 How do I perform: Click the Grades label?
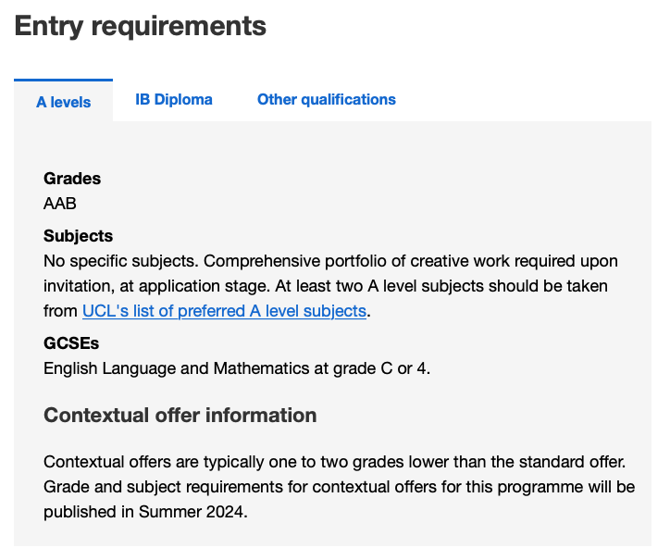(x=72, y=179)
